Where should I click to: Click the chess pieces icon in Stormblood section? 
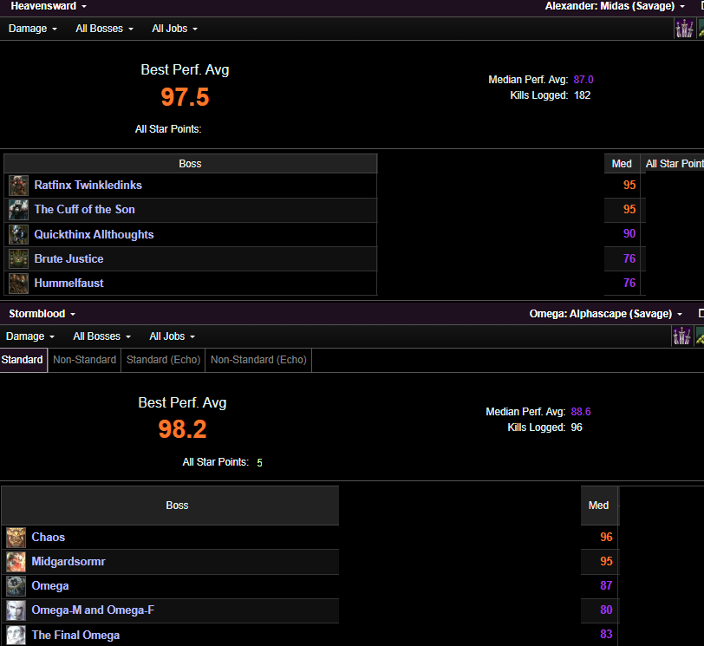coord(681,336)
